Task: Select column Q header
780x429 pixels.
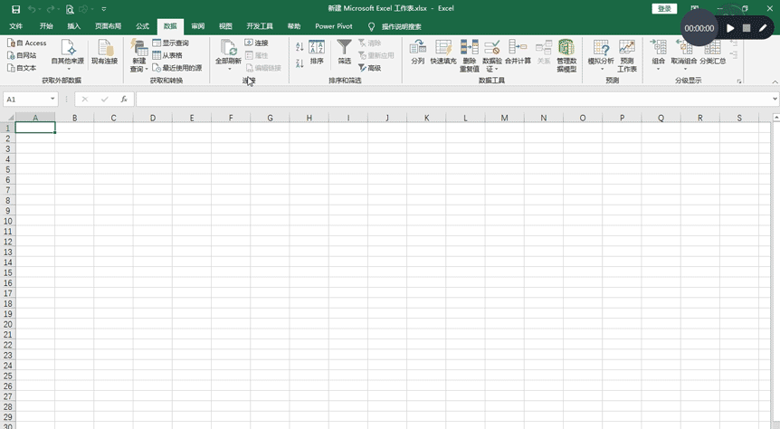Action: click(661, 118)
